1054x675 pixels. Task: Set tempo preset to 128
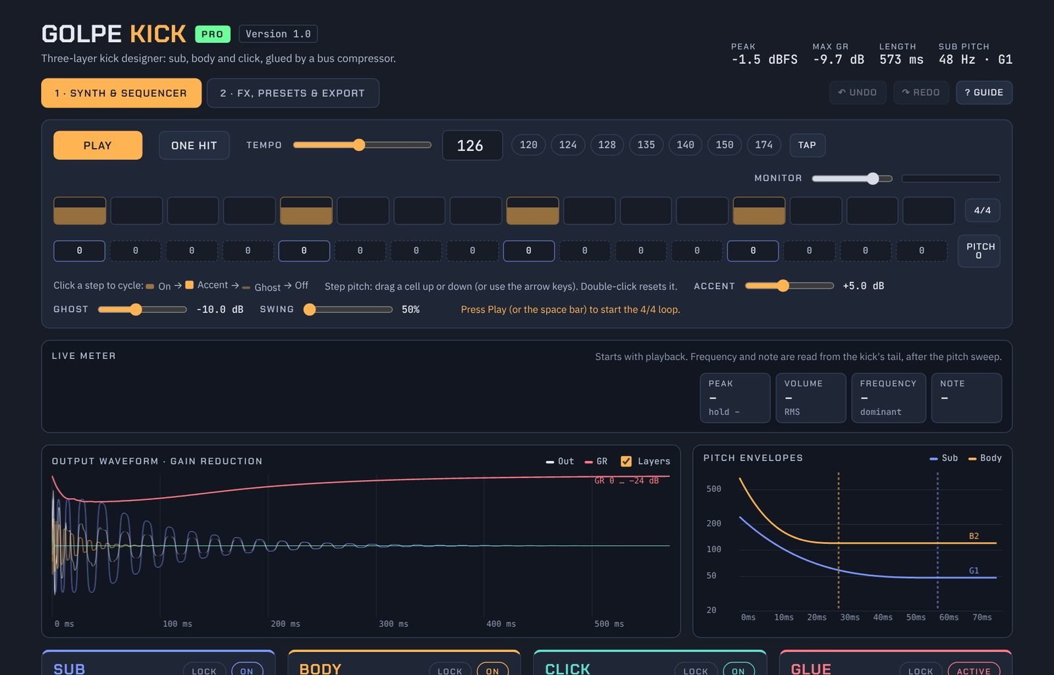[607, 145]
